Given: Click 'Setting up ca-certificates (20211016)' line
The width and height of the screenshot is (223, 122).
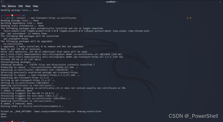Looking at the screenshot, I should 27,83.
